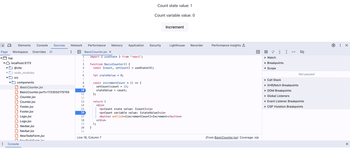350x148 pixels.
Task: Click Step out of current function
Action: click(287, 52)
